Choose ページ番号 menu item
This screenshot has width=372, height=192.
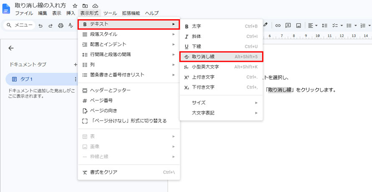(129, 100)
